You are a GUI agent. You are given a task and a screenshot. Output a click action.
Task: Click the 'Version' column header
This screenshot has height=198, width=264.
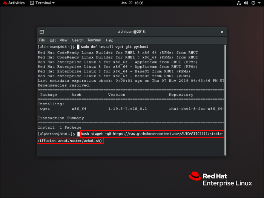coord(117,95)
